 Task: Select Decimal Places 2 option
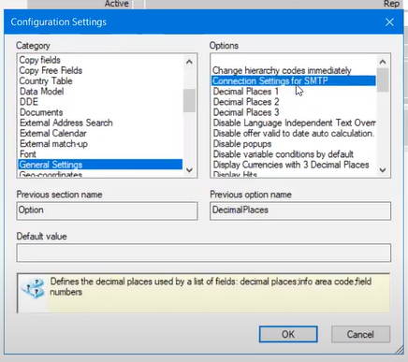click(x=294, y=102)
